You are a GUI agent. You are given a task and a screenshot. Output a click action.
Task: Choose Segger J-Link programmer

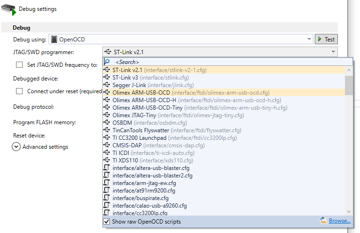224,85
